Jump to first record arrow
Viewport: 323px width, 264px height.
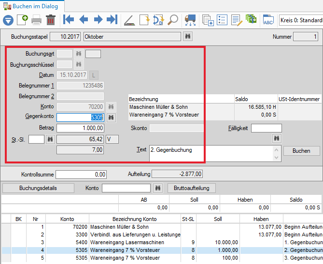69,20
